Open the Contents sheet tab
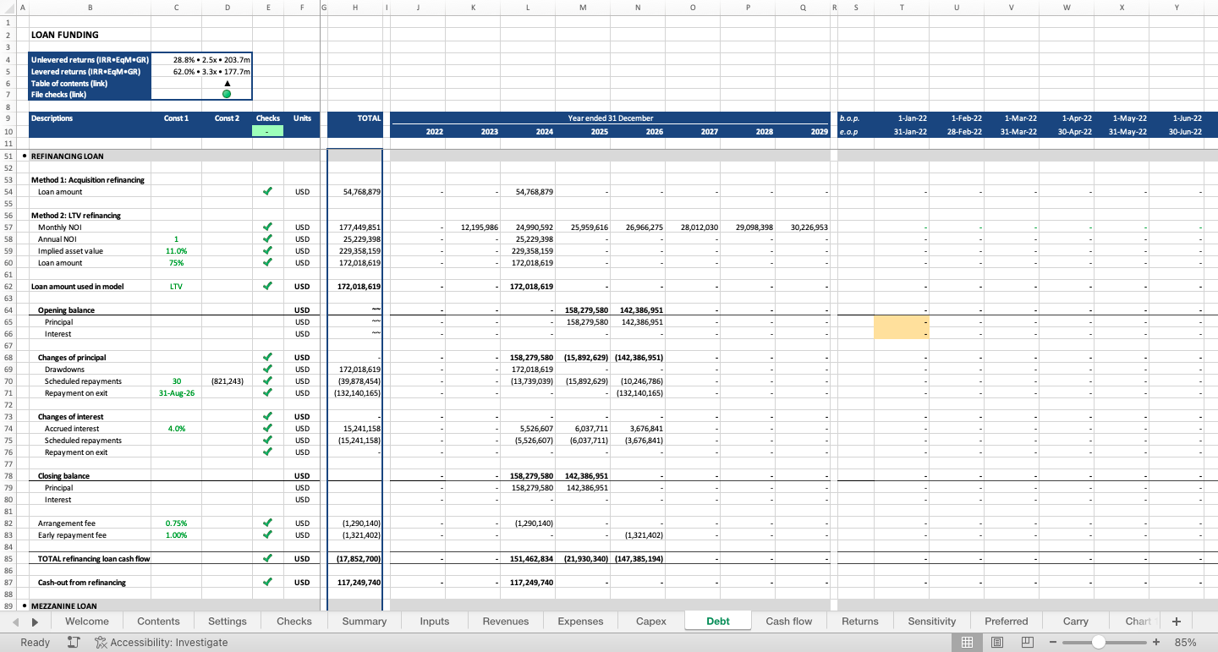Screen dimensions: 1218x652 click(x=158, y=622)
